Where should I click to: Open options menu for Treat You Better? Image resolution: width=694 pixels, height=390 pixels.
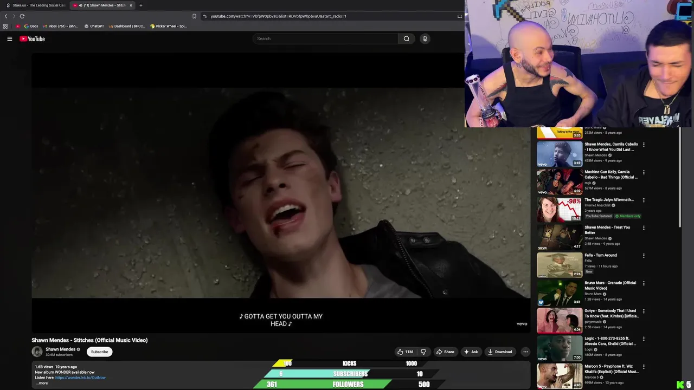[644, 227]
